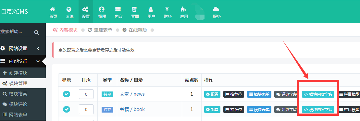The height and width of the screenshot is (121, 360).
Task: Click the 更改配置之后需要更新缓存 notice link
Action: click(96, 50)
